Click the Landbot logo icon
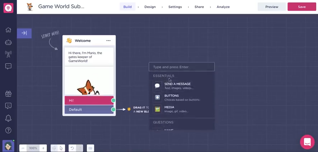 tap(8, 8)
